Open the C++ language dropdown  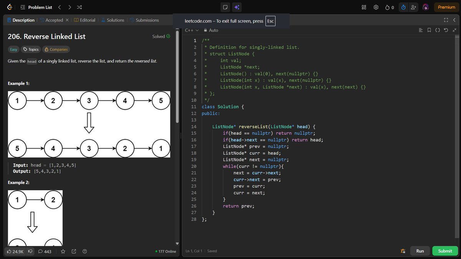pyautogui.click(x=192, y=30)
